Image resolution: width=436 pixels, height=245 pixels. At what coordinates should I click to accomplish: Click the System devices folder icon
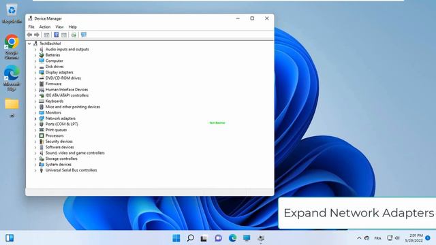coord(42,165)
